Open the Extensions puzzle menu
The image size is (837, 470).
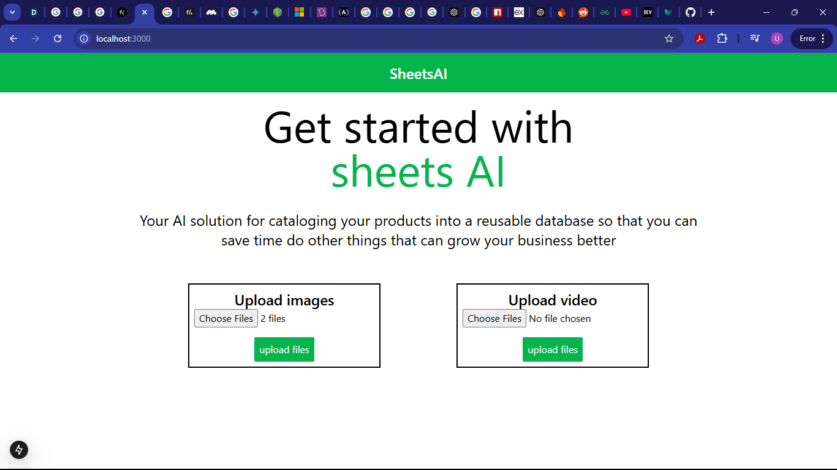(x=722, y=39)
